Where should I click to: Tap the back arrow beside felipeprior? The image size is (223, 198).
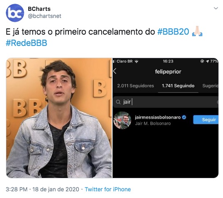(x=115, y=71)
